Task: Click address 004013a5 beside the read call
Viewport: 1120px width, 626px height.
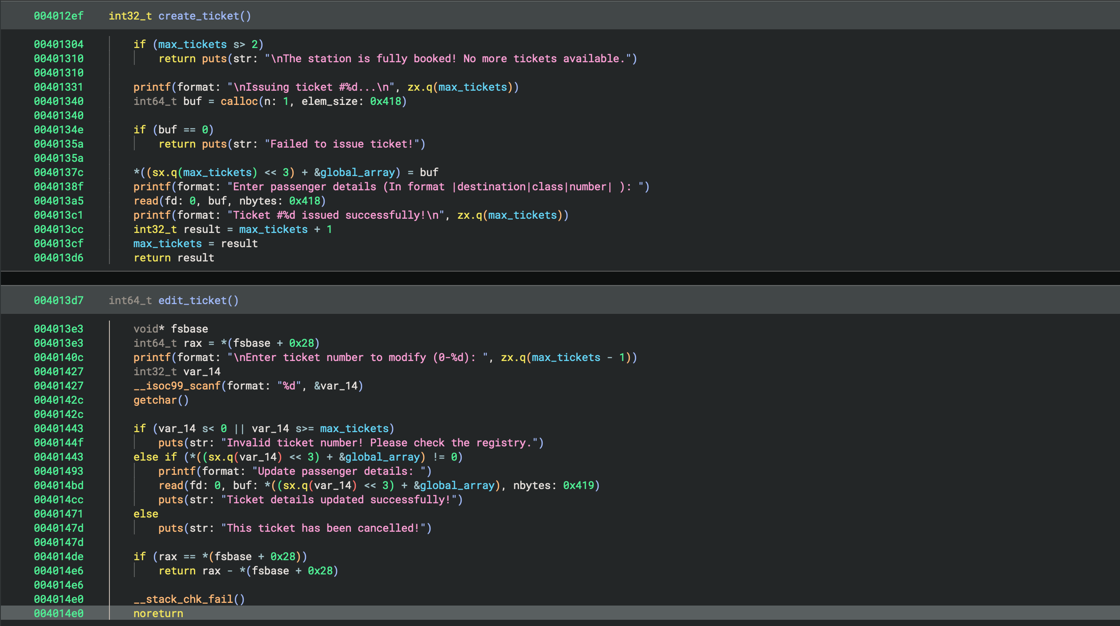Action: (58, 201)
